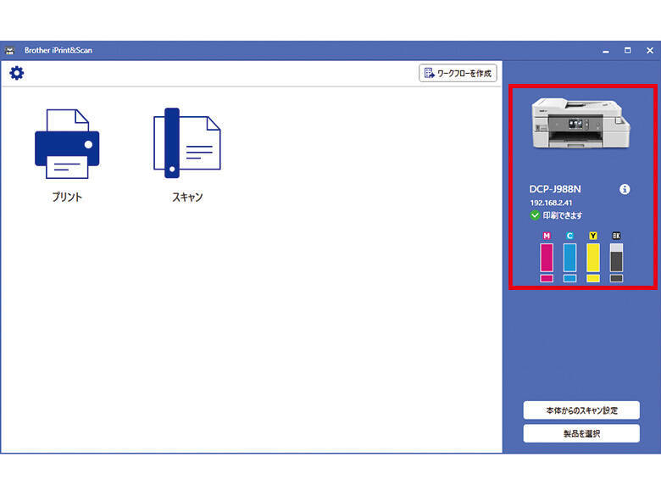Maximize the Brother iPrint&Scan window
Viewport: 661px width, 496px height.
pos(628,50)
